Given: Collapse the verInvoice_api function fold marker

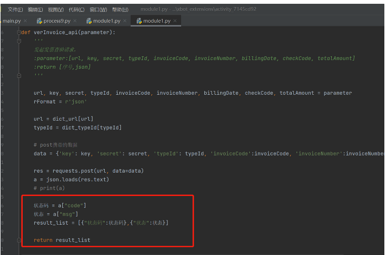Looking at the screenshot, I should click(19, 32).
